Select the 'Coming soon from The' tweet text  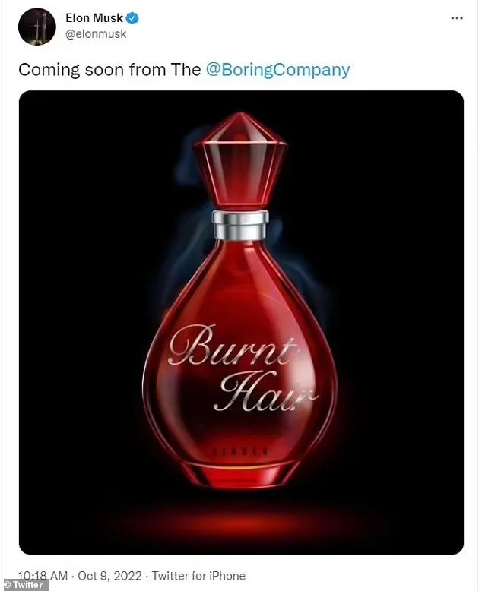tap(109, 70)
